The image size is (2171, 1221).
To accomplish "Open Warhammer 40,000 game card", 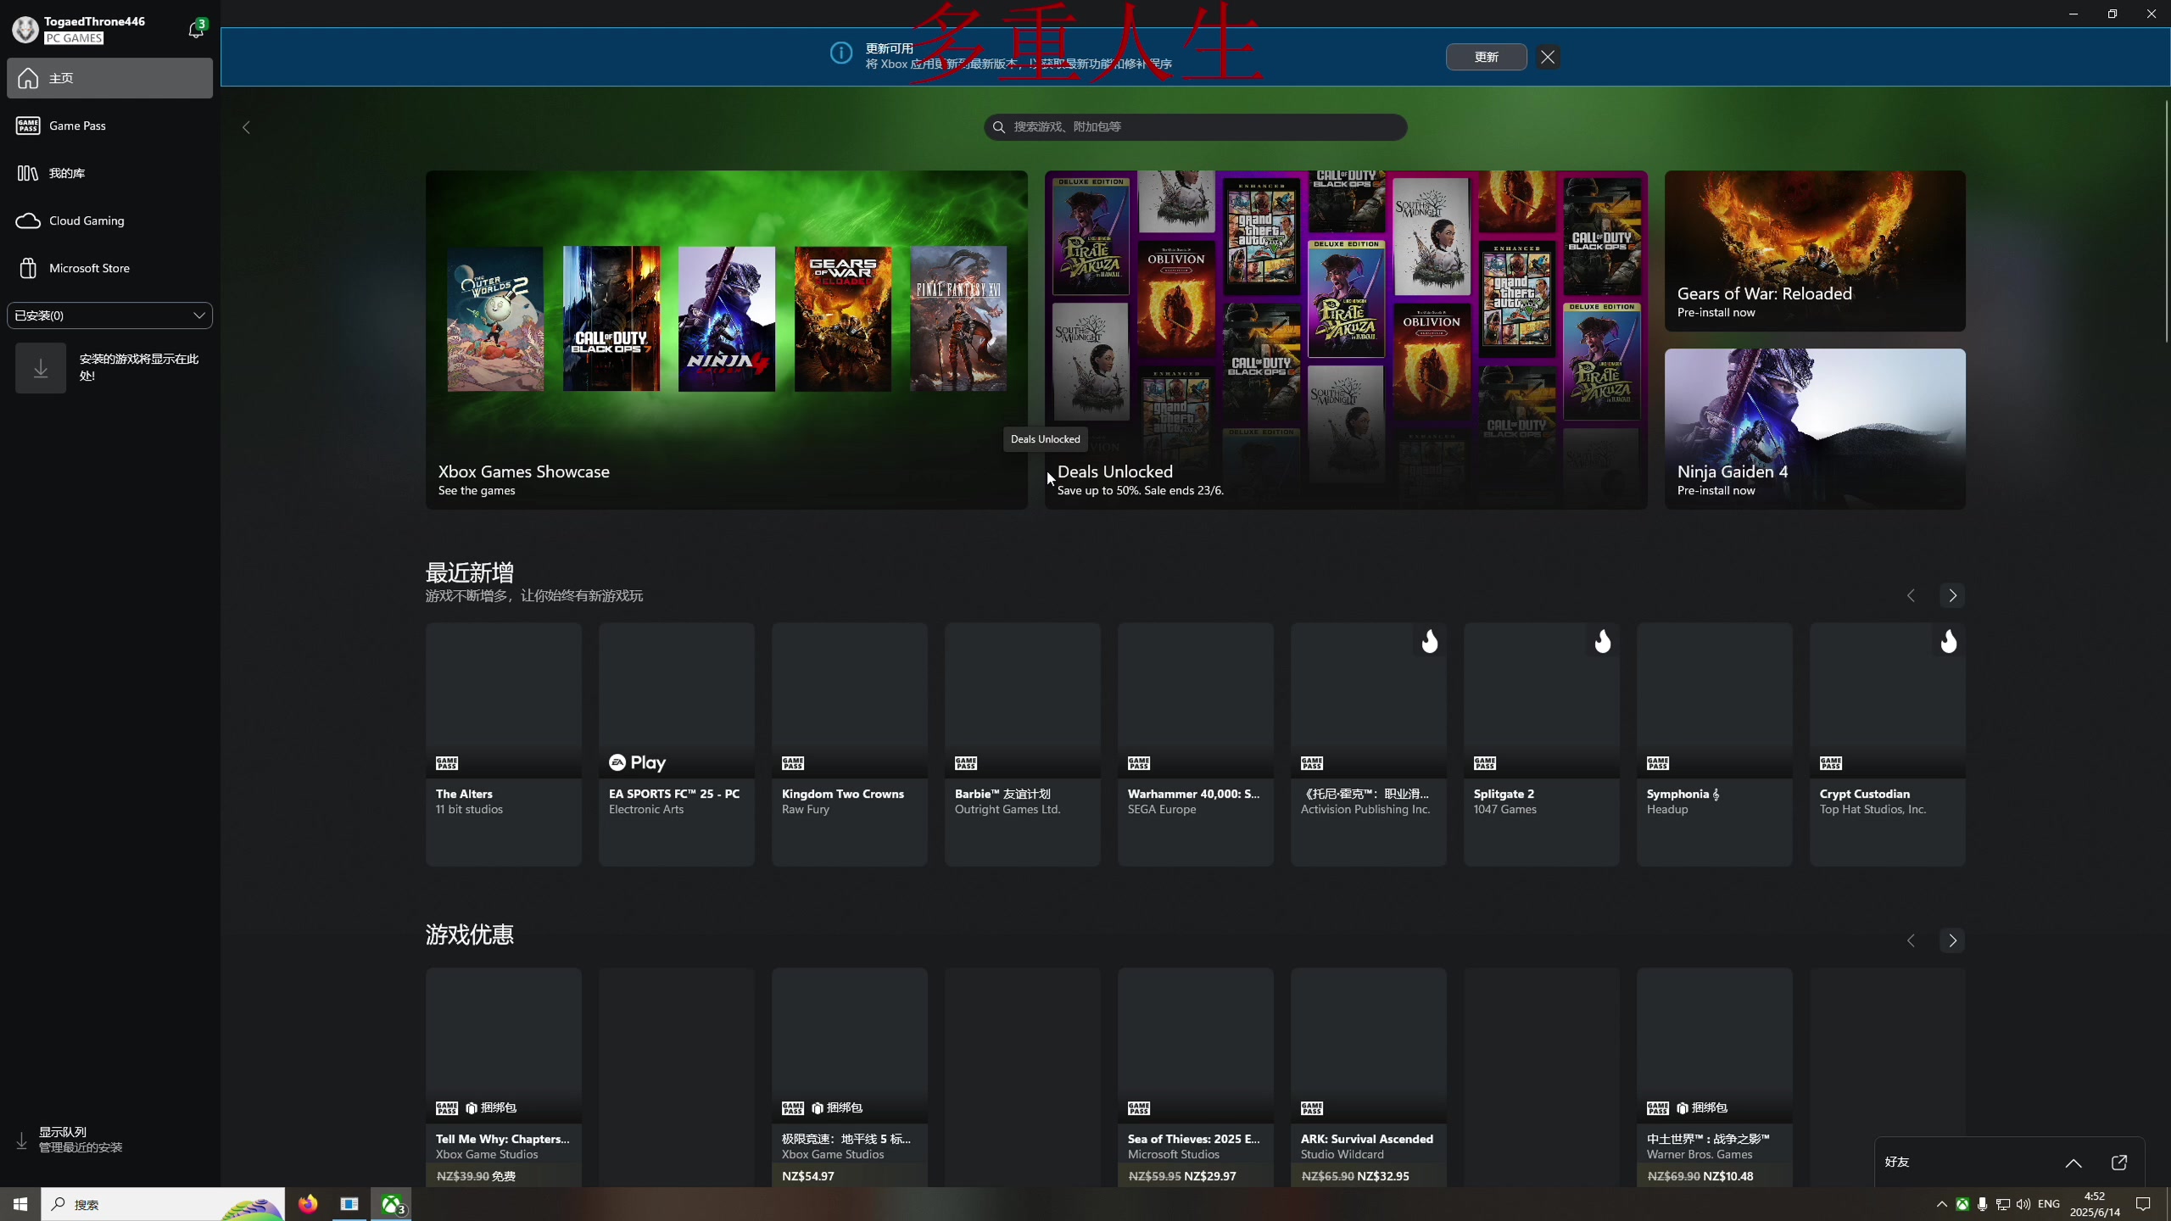I will (1196, 744).
